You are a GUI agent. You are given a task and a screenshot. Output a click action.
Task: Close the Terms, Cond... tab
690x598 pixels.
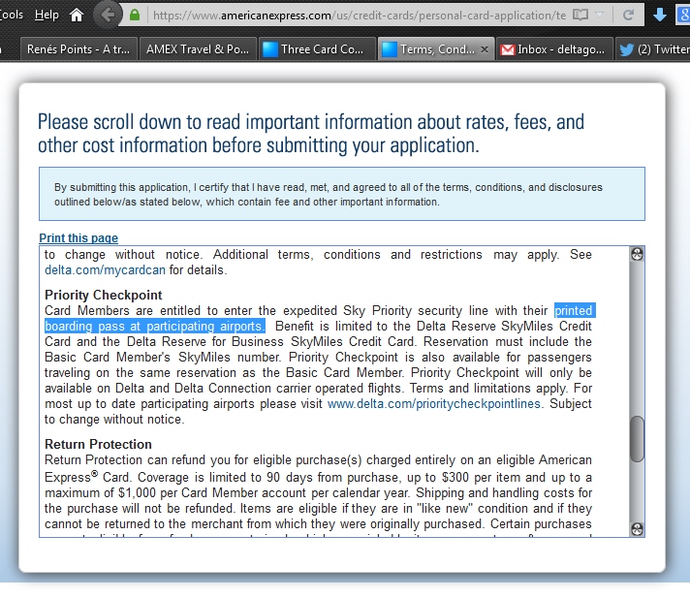(x=485, y=49)
